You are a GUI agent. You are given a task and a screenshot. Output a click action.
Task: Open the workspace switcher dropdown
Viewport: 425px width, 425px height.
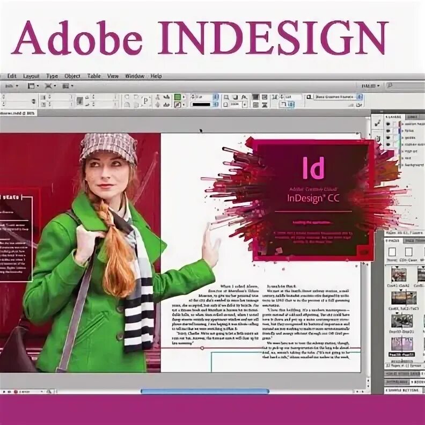pyautogui.click(x=370, y=86)
